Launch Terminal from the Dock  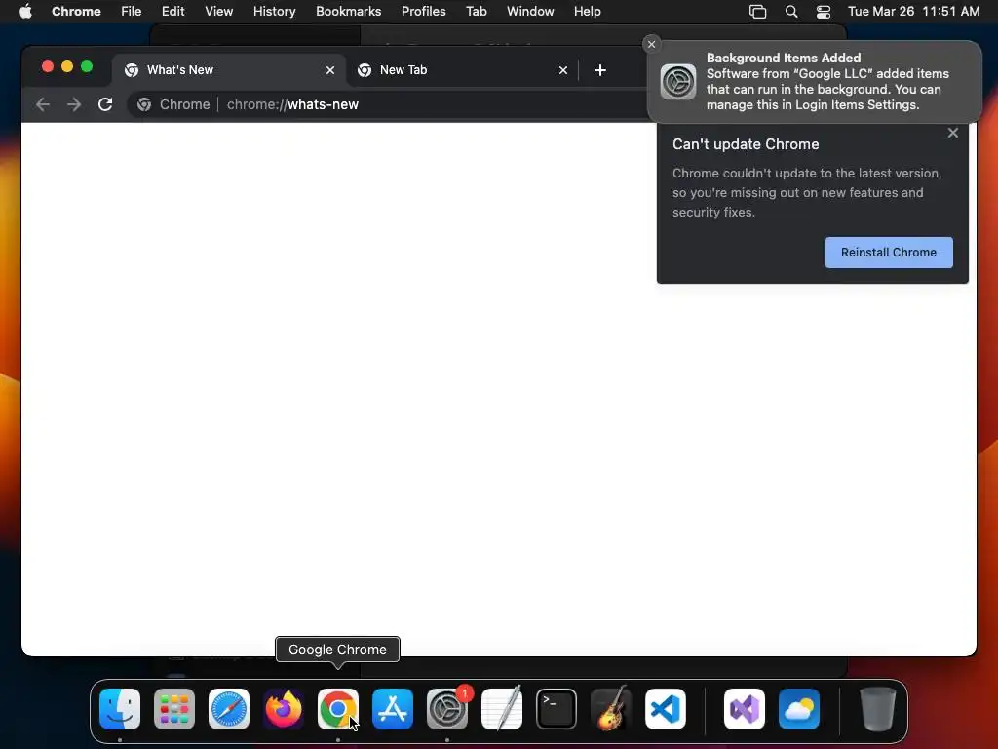[557, 709]
